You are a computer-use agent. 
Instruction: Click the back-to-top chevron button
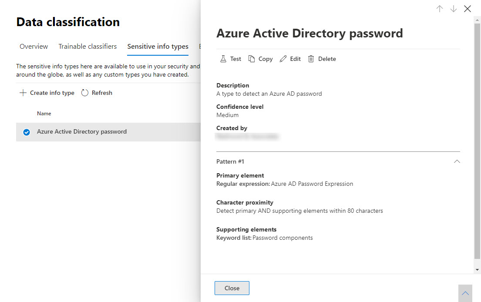465,292
